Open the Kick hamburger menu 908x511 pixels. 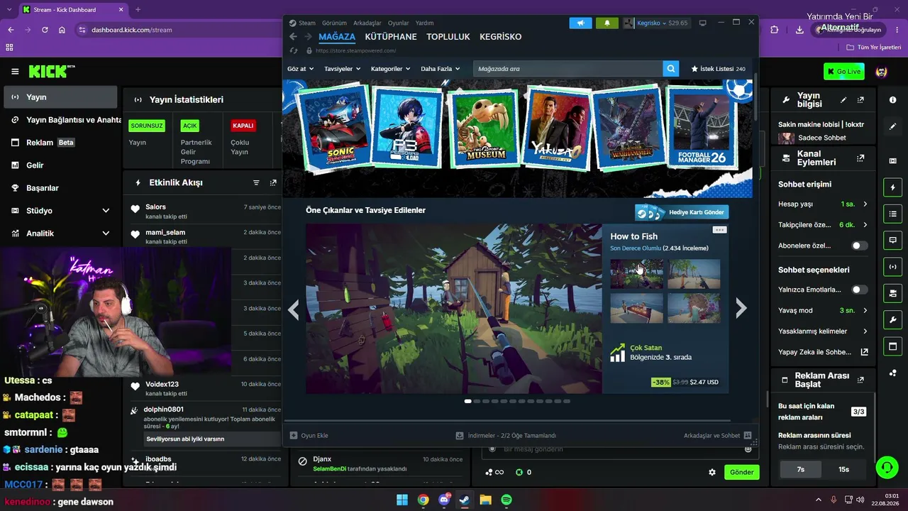15,72
